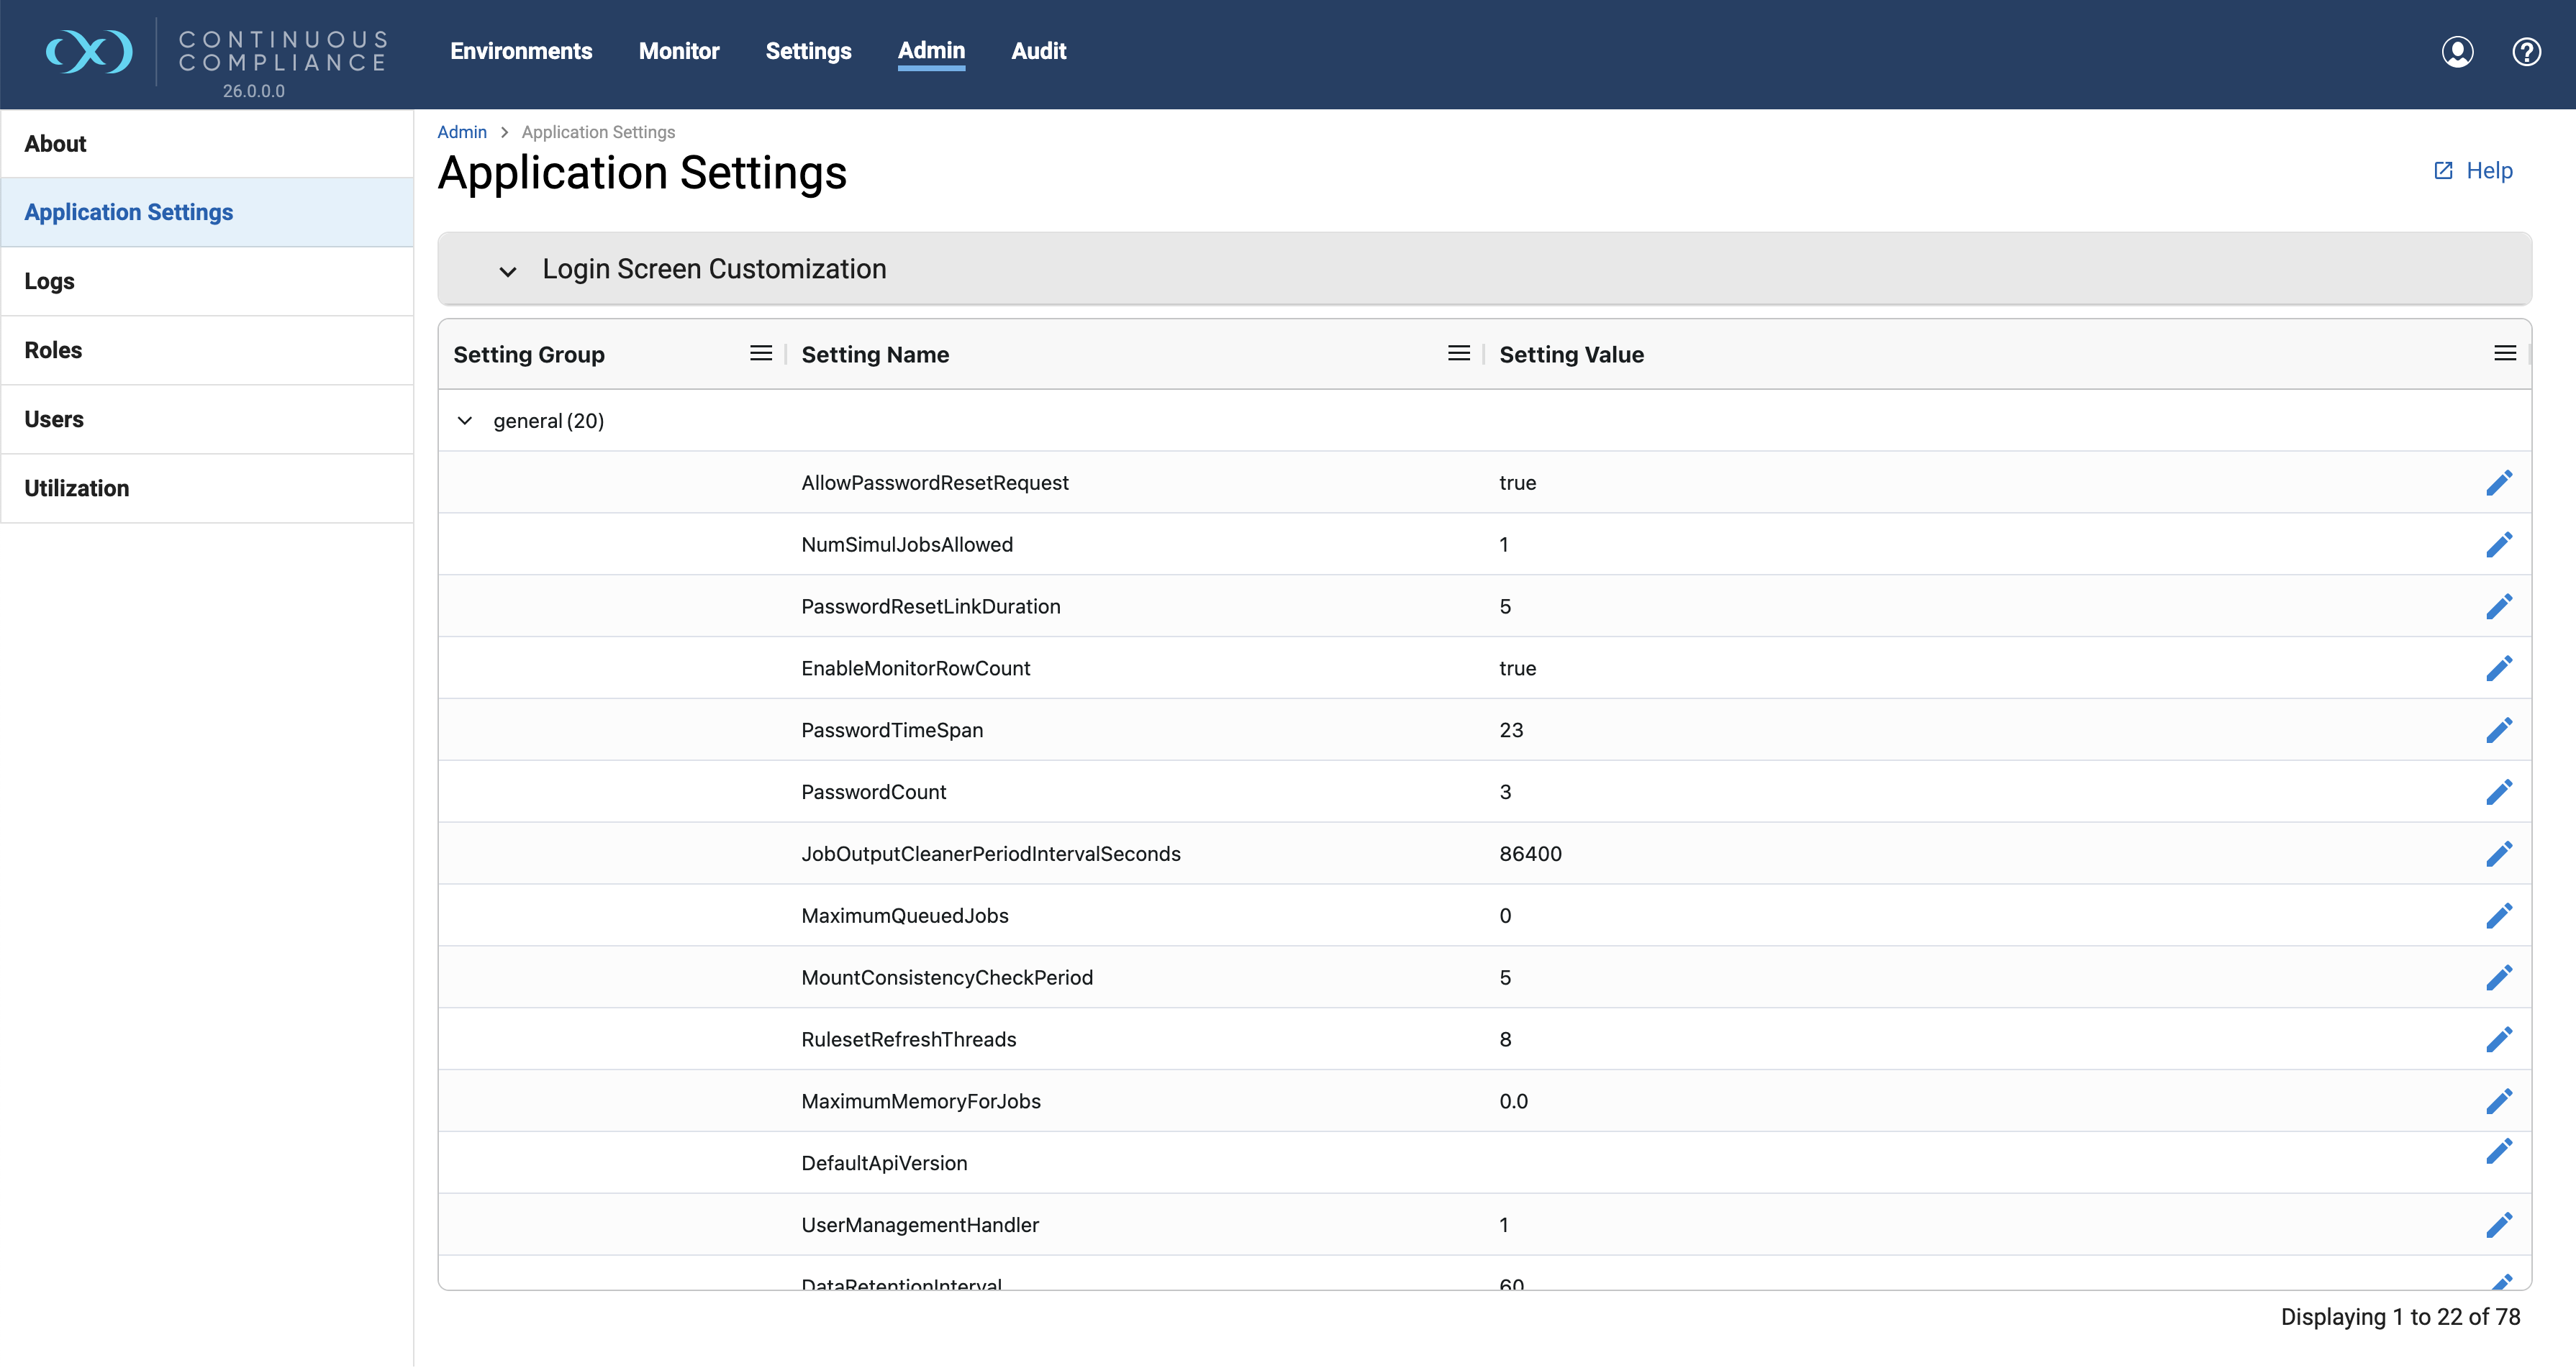The height and width of the screenshot is (1368, 2576).
Task: Open Setting Name column menu
Action: tap(1458, 354)
